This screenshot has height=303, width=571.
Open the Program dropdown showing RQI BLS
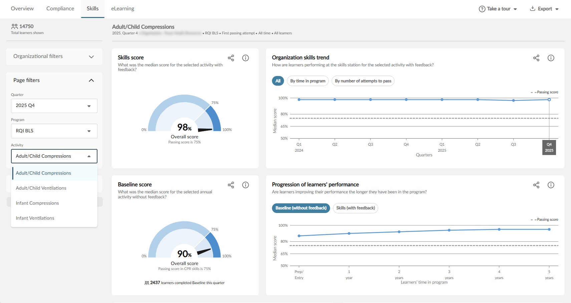[54, 131]
